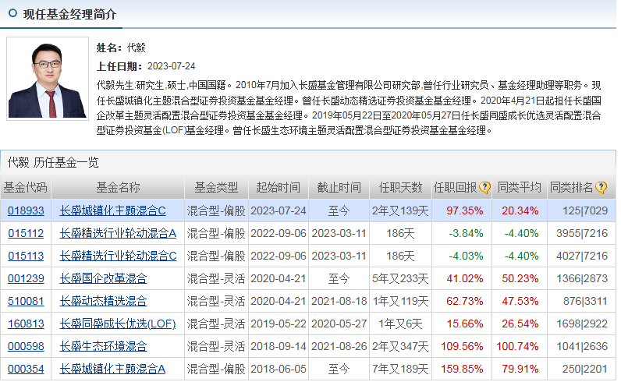Open fund code link 000354

click(26, 369)
